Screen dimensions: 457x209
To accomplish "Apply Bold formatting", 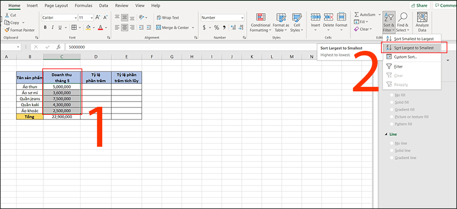I will click(45, 27).
